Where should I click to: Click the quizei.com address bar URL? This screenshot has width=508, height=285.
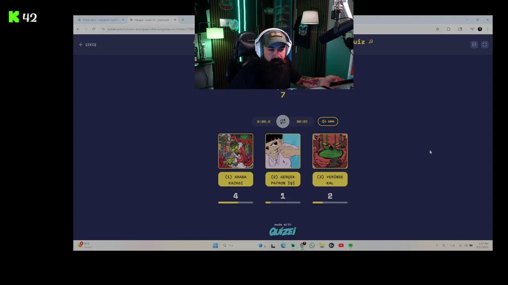(151, 29)
